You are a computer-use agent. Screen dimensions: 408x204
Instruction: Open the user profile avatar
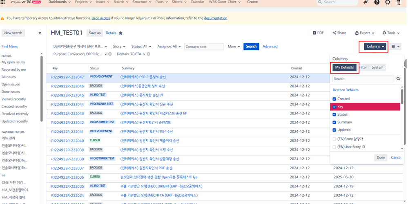[x=398, y=2]
